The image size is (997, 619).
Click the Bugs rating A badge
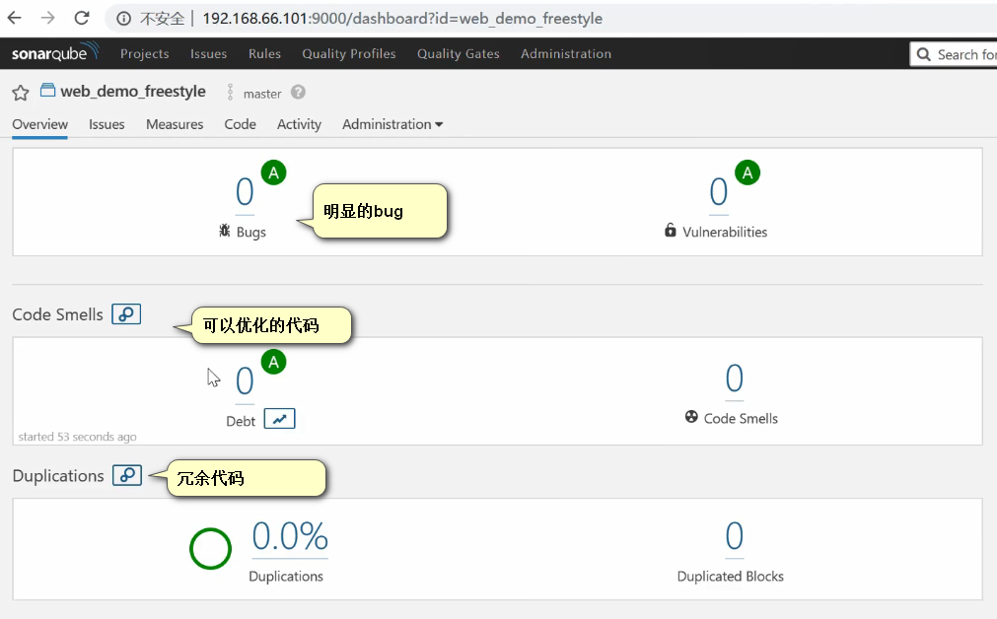pyautogui.click(x=273, y=172)
